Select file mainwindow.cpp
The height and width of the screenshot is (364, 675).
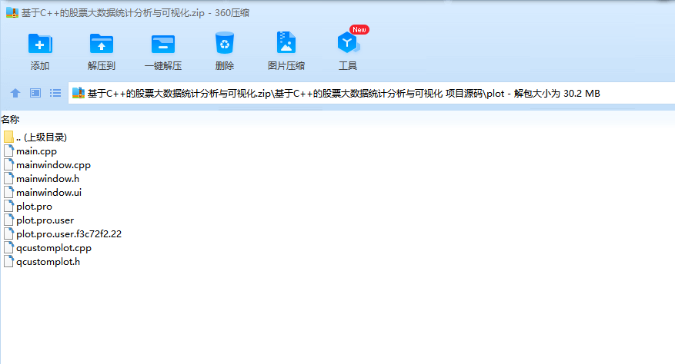pos(53,165)
